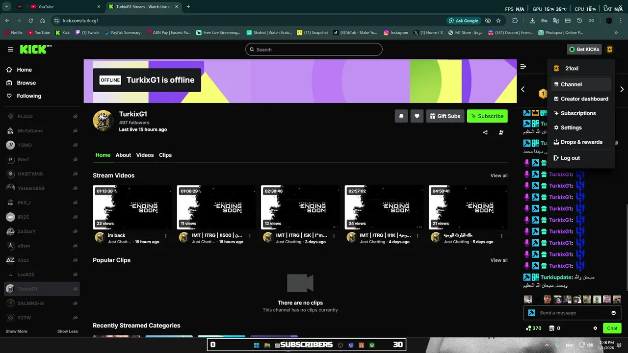
Task: Click View all for Stream Videos
Action: click(499, 176)
